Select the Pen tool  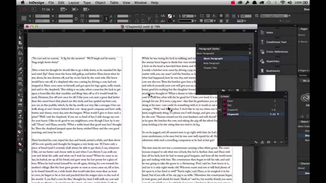click(20, 69)
